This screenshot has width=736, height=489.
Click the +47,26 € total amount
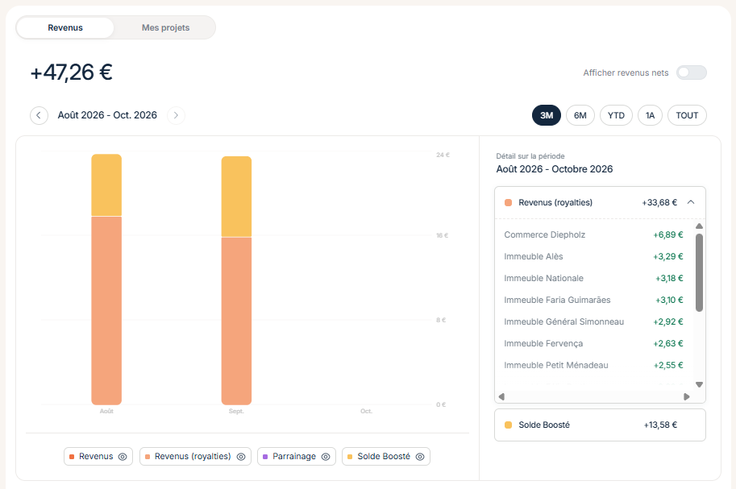coord(72,73)
